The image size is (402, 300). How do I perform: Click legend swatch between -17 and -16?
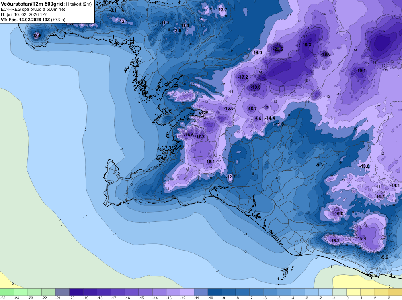(131, 292)
